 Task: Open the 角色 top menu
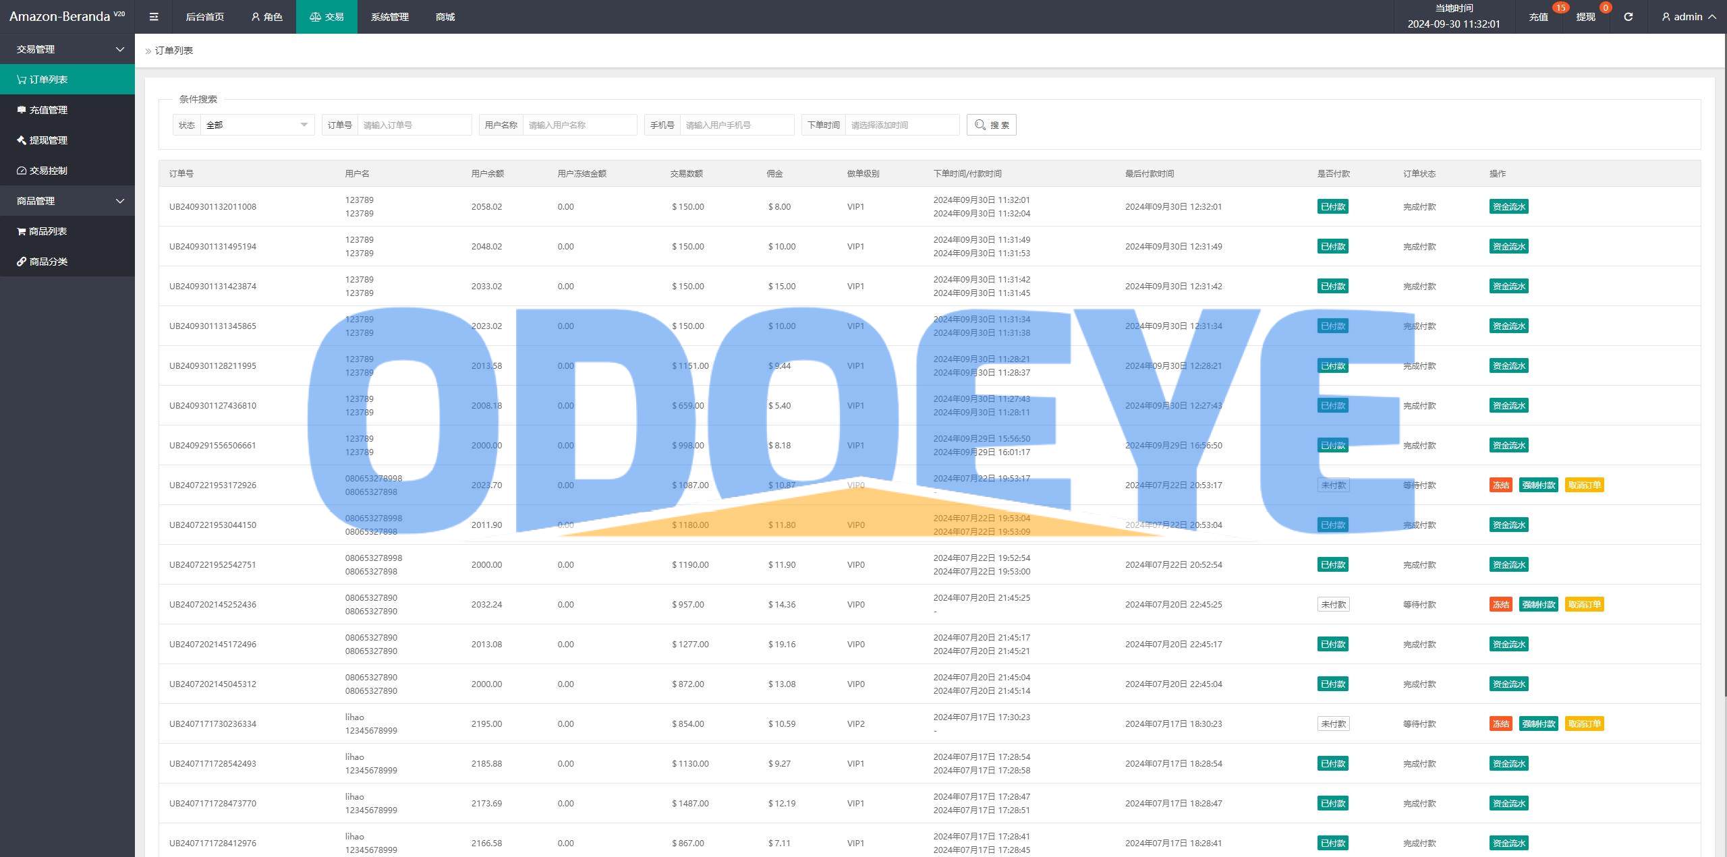click(266, 17)
